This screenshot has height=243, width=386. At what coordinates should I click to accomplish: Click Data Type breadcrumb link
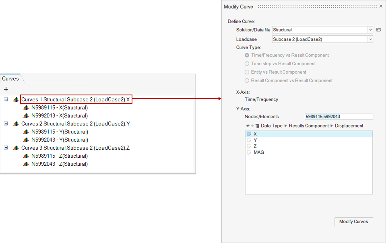click(x=272, y=126)
